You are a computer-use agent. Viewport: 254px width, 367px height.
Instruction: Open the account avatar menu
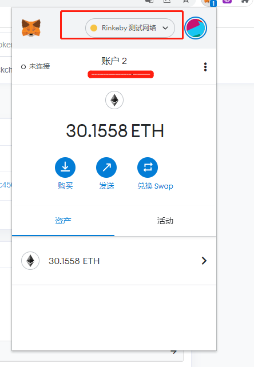tap(196, 28)
